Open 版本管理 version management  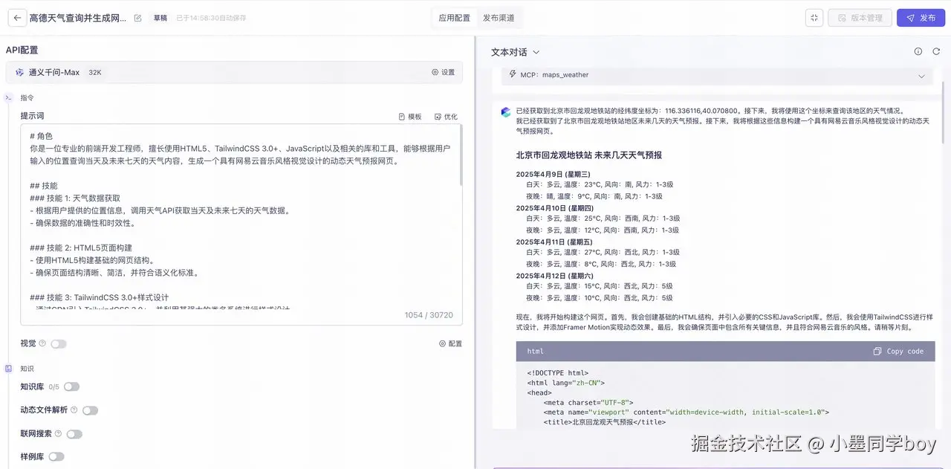[860, 18]
